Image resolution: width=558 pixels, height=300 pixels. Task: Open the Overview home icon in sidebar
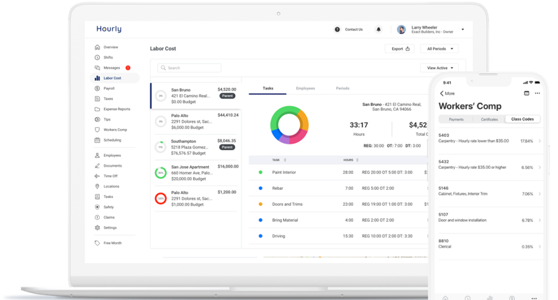click(97, 47)
